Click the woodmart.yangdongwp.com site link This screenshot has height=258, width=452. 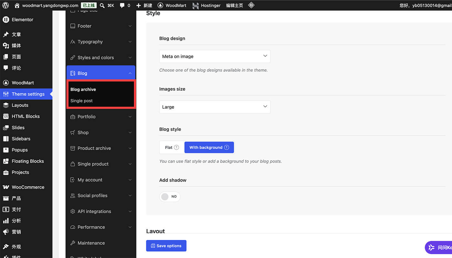click(50, 5)
